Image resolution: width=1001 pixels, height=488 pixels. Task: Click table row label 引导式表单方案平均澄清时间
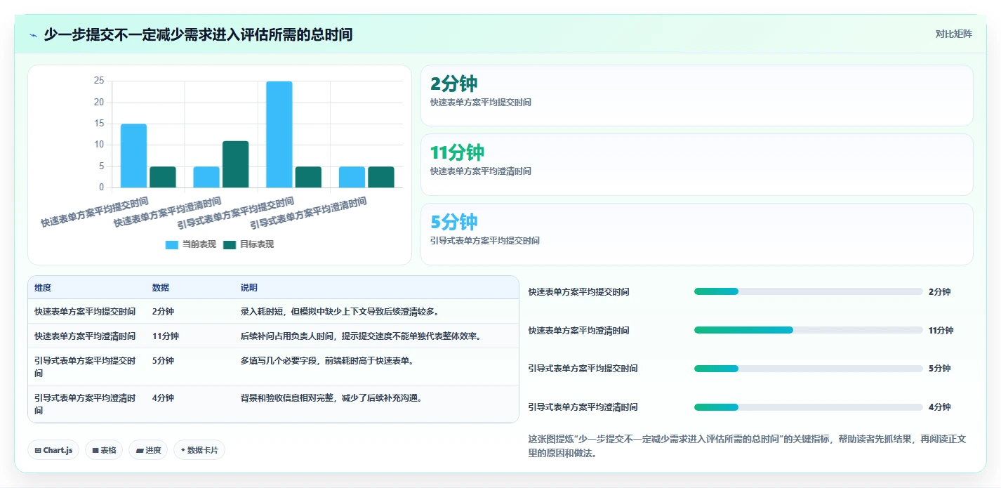coord(85,404)
